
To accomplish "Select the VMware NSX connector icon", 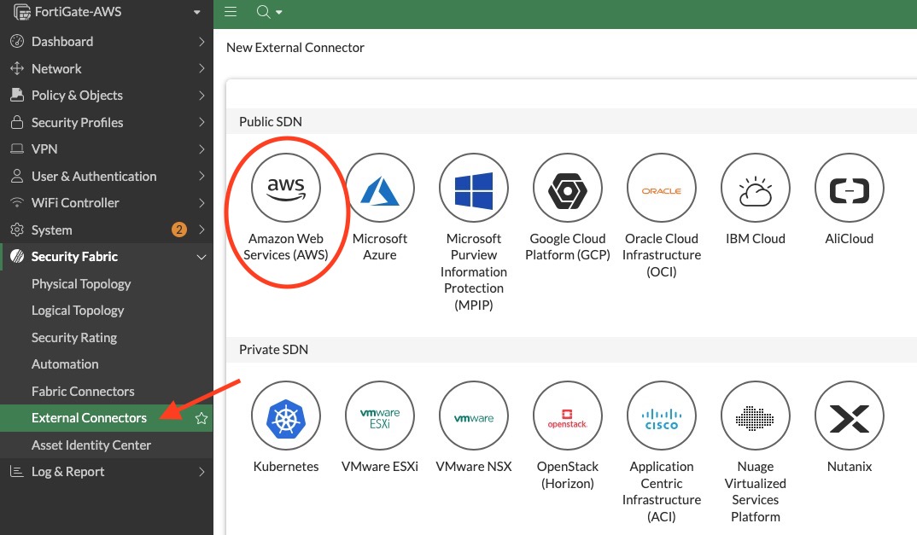I will click(474, 416).
